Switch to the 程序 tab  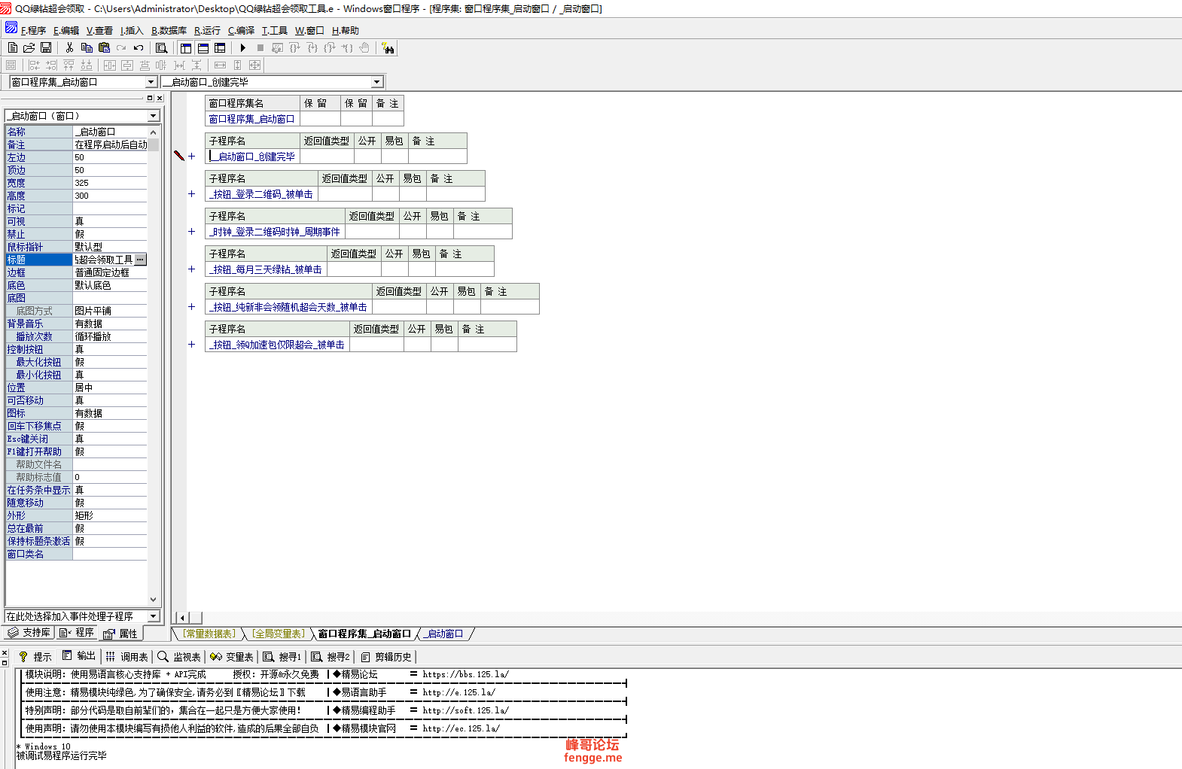[x=77, y=633]
